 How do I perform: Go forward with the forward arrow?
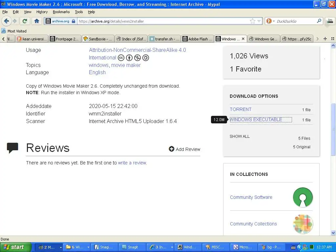[x=14, y=21]
